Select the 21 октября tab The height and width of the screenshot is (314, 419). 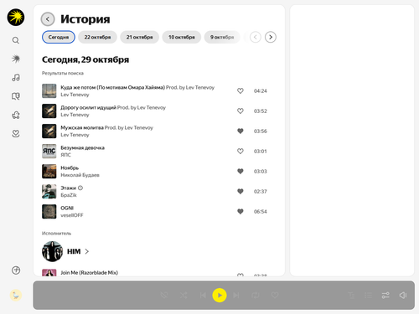pos(139,37)
